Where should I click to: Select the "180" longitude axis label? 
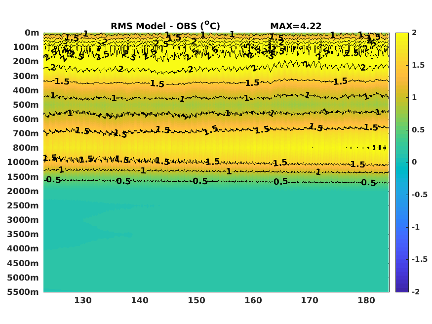[366, 300]
